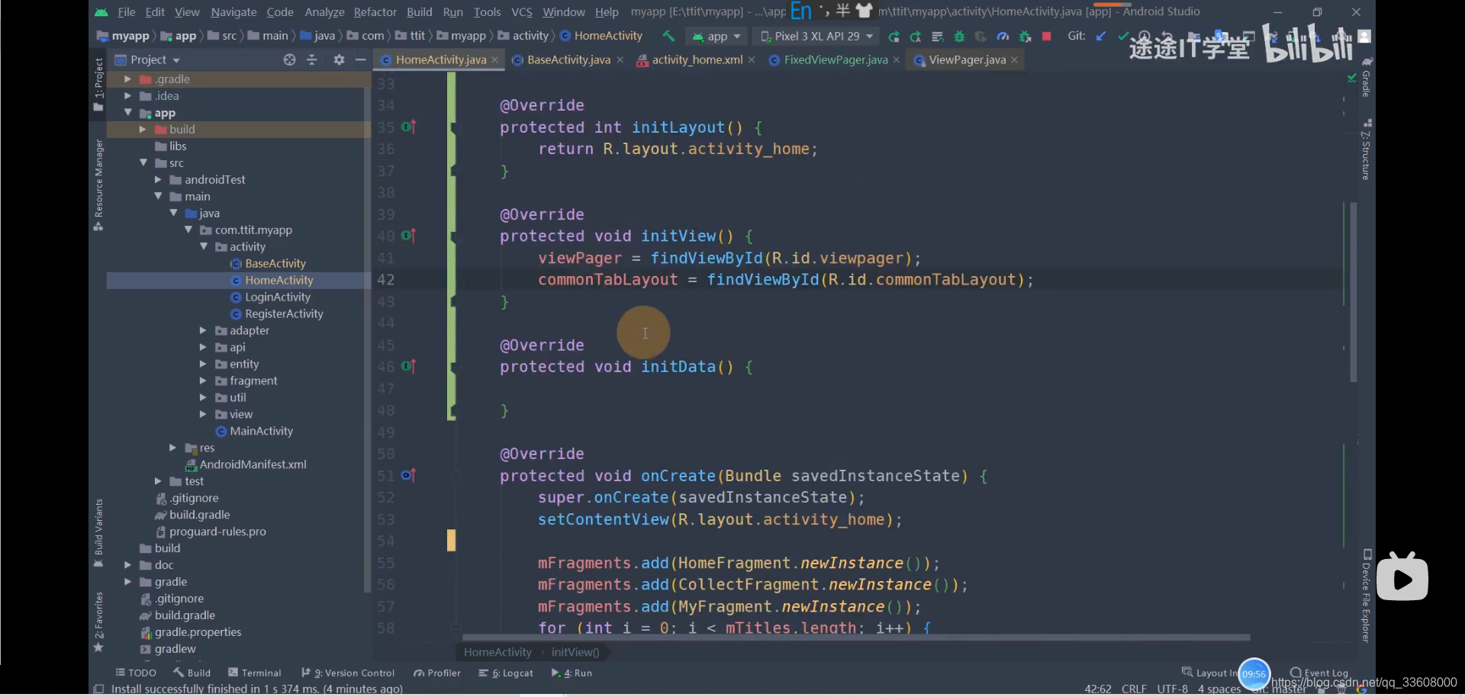Toggle the Resource Manager tool window
Viewport: 1465px width, 697px height.
[x=98, y=185]
